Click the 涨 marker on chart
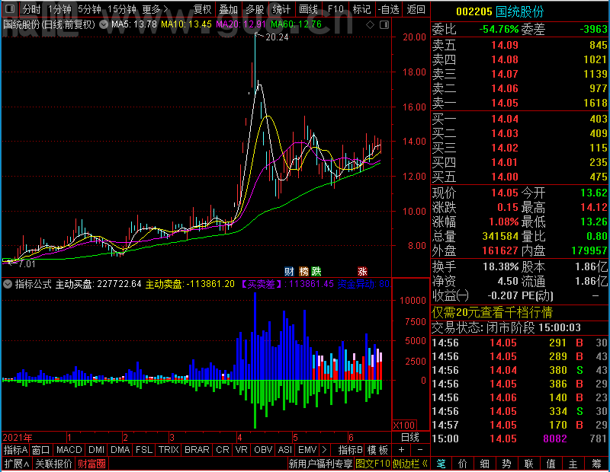The image size is (610, 472). pos(363,271)
